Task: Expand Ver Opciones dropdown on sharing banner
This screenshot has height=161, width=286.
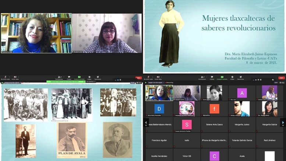Action: tap(89, 81)
